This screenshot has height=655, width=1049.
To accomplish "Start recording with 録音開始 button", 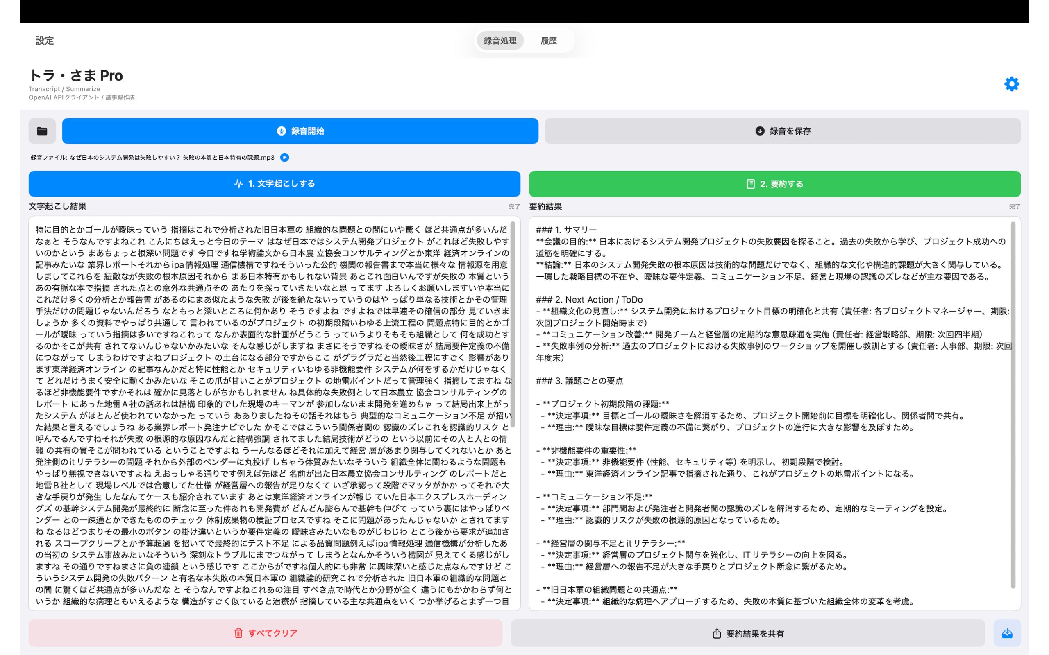I will pyautogui.click(x=300, y=131).
